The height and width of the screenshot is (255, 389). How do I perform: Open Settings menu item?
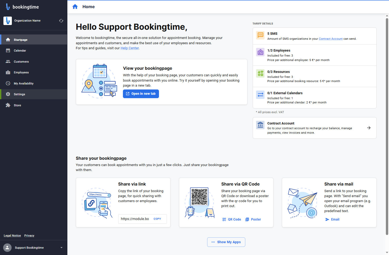(x=34, y=94)
